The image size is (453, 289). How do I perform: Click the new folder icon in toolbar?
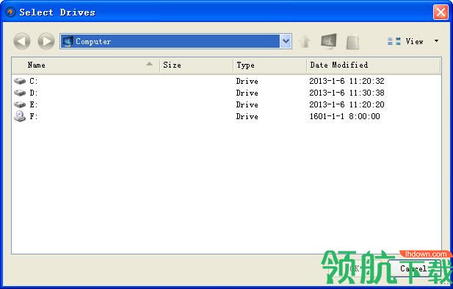click(352, 42)
